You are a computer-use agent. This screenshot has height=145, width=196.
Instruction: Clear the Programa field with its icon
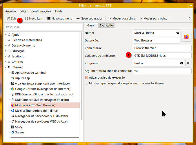[x=181, y=63]
